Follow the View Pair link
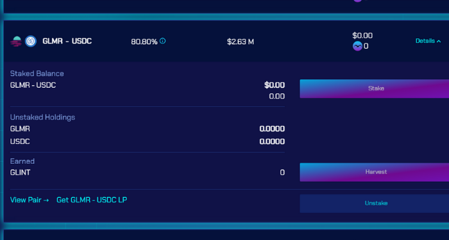The width and height of the screenshot is (449, 240). (x=30, y=200)
